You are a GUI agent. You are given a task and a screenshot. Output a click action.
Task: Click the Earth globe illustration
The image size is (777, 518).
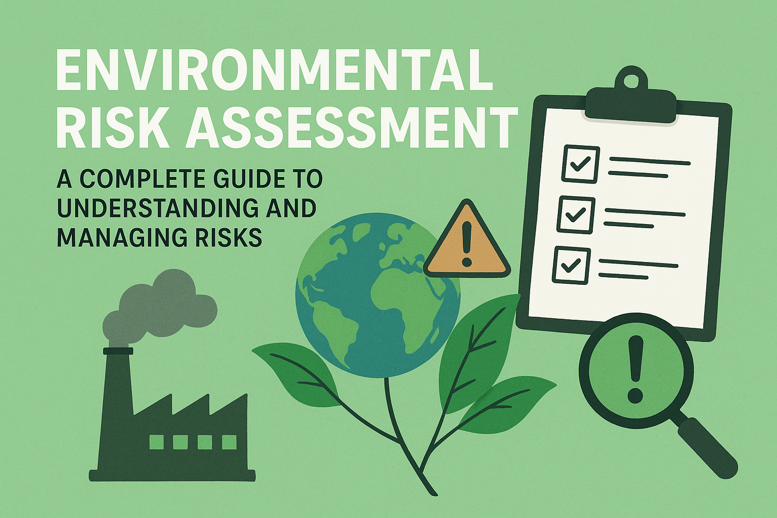click(378, 295)
